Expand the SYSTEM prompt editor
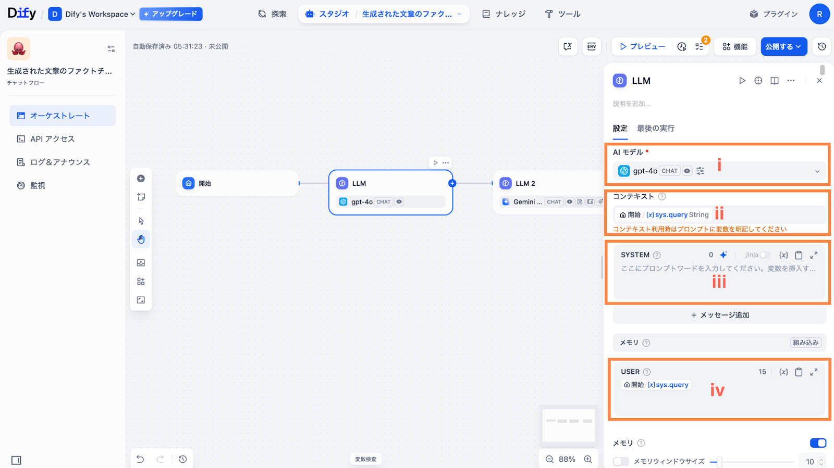This screenshot has height=468, width=834. (x=814, y=255)
